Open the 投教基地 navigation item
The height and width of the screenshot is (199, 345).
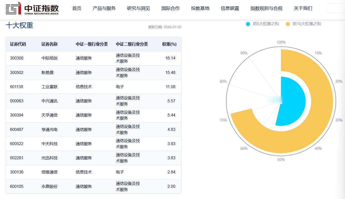200,8
